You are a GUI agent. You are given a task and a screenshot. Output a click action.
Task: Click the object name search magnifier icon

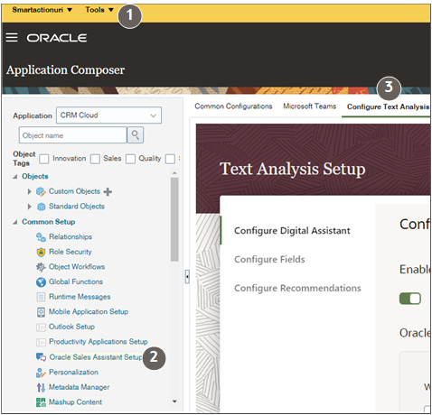136,135
